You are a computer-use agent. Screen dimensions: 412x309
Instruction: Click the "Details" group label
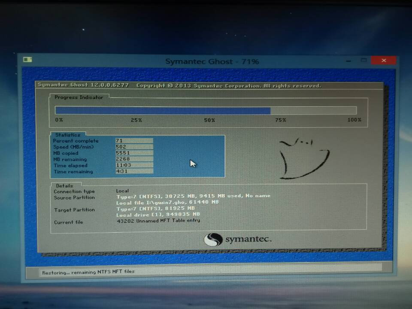coord(64,186)
